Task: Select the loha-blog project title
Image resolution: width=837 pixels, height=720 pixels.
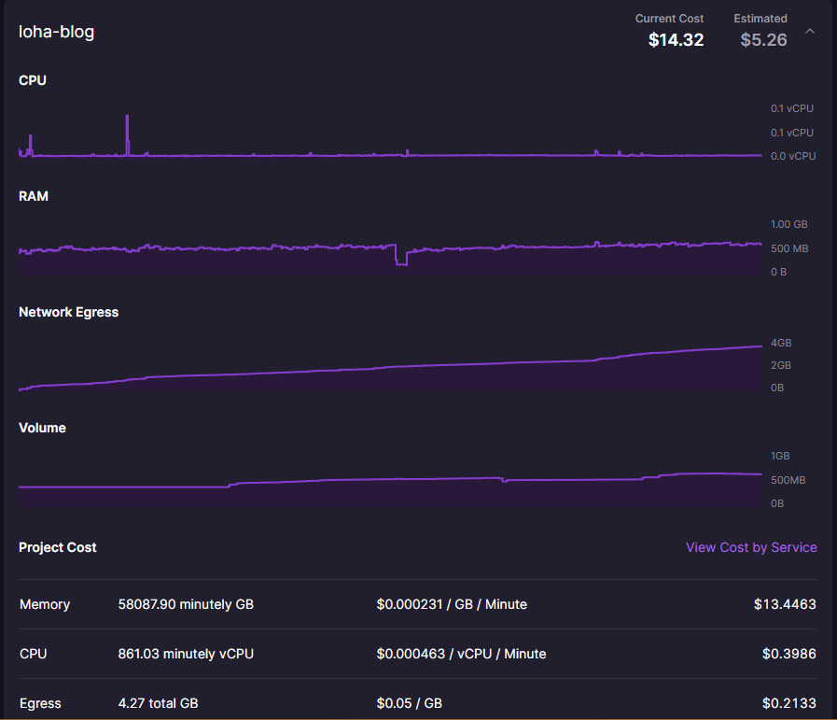Action: 57,32
